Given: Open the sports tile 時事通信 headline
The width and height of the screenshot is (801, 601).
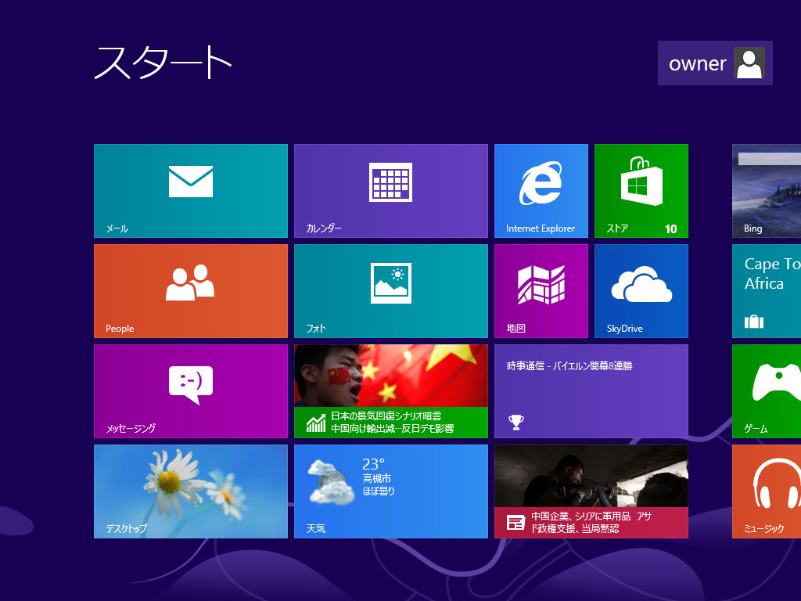Looking at the screenshot, I should pos(591,391).
